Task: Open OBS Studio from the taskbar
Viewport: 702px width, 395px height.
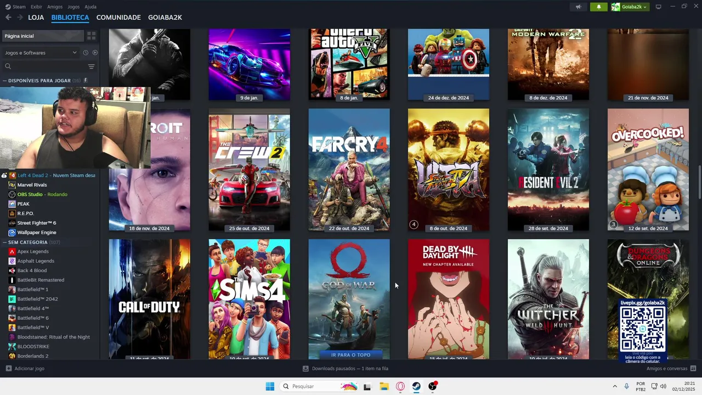Action: [433, 386]
